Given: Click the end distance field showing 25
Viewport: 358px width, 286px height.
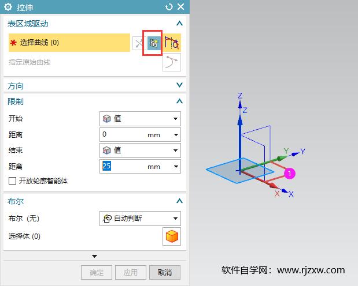Looking at the screenshot, I should [140, 167].
